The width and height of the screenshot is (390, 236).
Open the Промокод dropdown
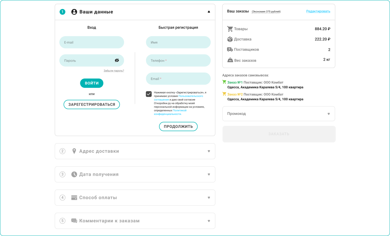point(328,114)
